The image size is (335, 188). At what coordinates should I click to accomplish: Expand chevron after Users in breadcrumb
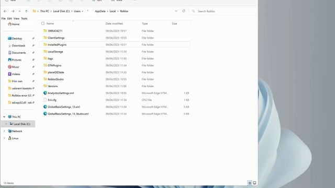click(x=83, y=11)
